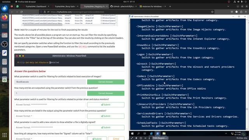The image size is (249, 140).
Task: Submit the digitally signed parameter answer
Action: tap(106, 128)
